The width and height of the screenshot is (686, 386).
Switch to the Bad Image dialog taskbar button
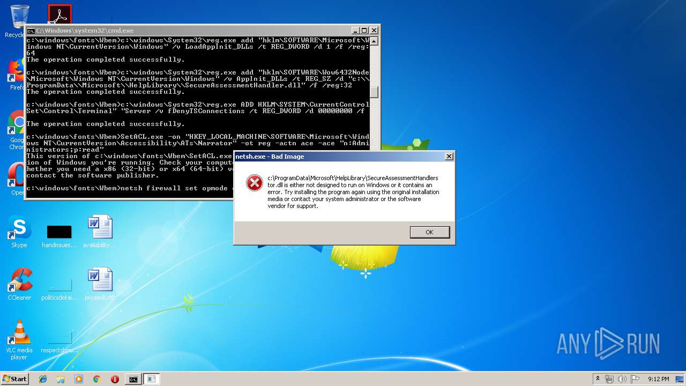tap(152, 379)
